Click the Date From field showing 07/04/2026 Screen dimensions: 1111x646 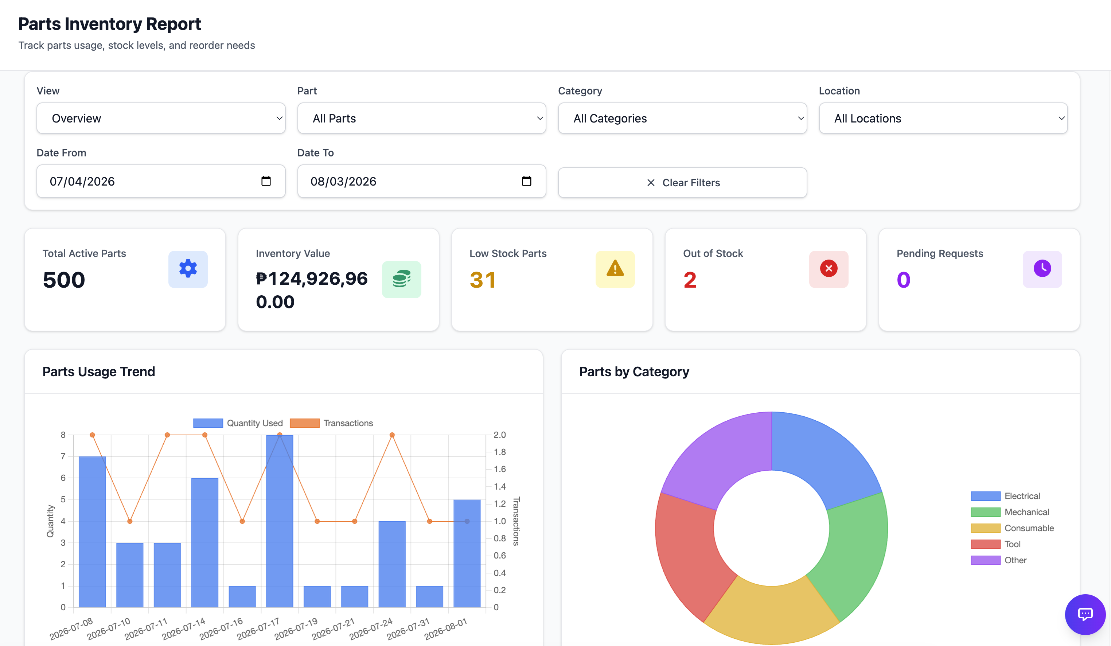[161, 181]
